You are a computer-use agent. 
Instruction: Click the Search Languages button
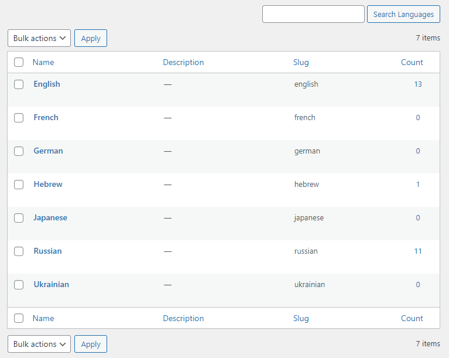(403, 14)
